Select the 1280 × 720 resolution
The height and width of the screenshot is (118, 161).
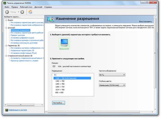point(60,87)
